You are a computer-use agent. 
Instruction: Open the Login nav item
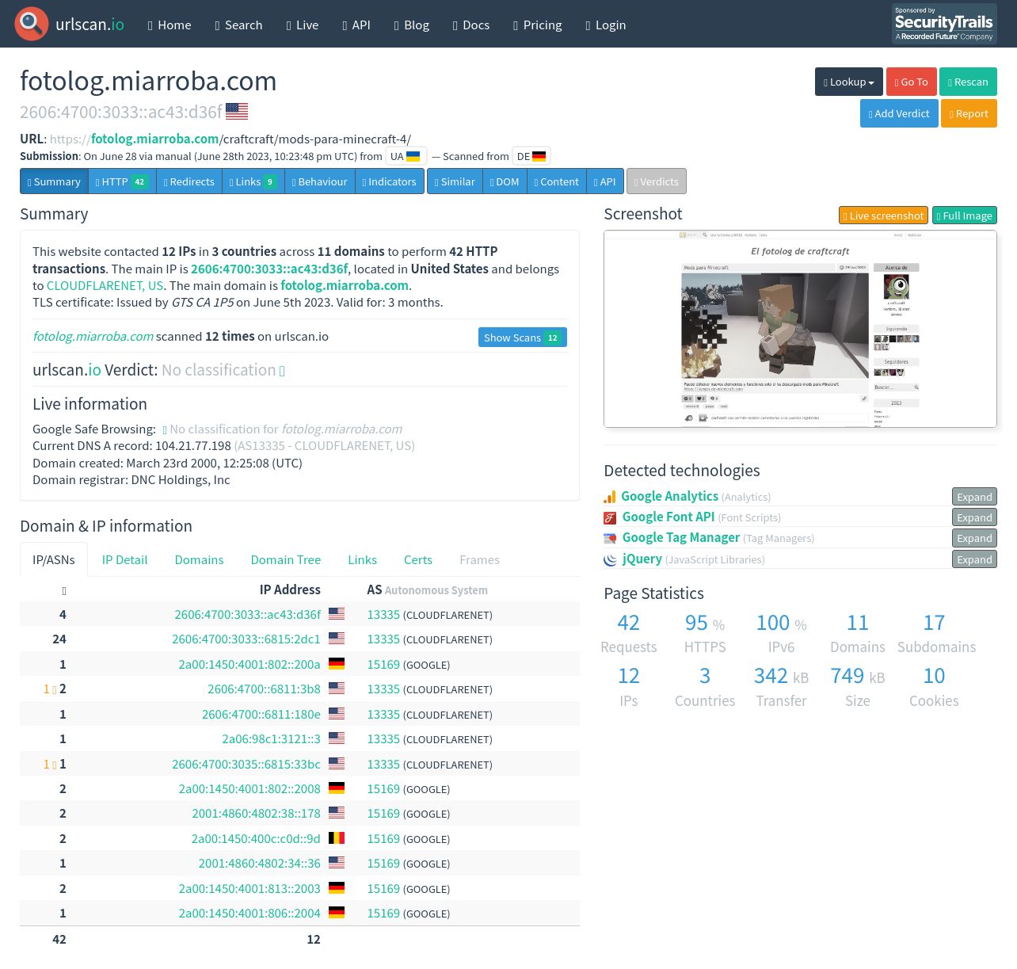click(606, 25)
